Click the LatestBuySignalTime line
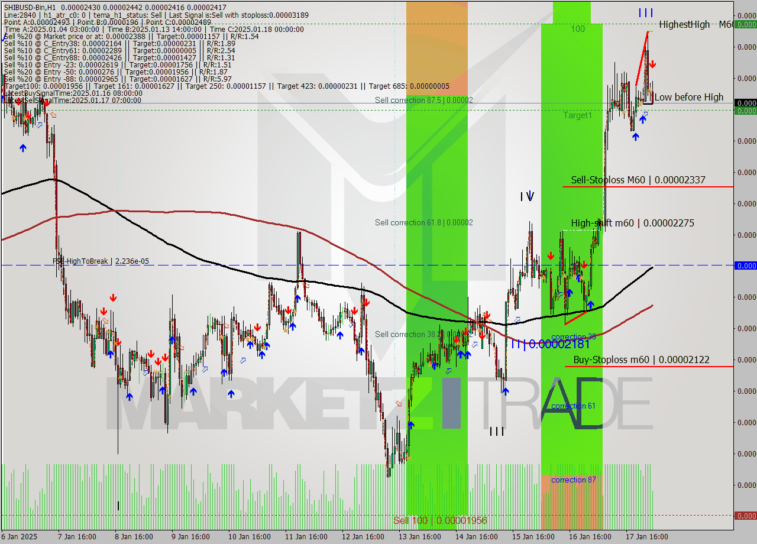This screenshot has width=757, height=544. click(73, 93)
